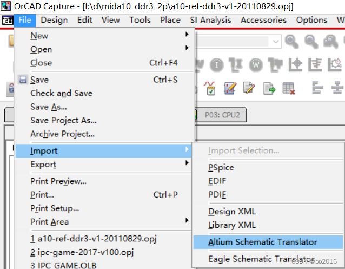Image resolution: width=345 pixels, height=269 pixels.
Task: Select Archive Project...
Action: click(x=103, y=134)
